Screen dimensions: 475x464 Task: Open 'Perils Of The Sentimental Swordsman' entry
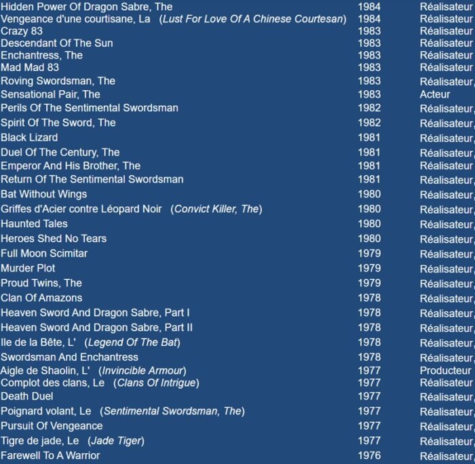90,108
